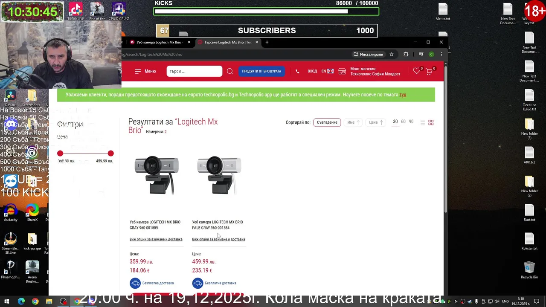
Task: Open a new browser tab
Action: coord(267,42)
